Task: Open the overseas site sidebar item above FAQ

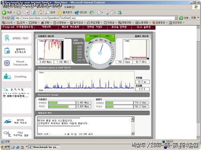Action: pos(17,121)
